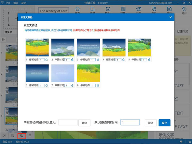Toggle the eye visibility icon on slide 4
The height and width of the screenshot is (144, 192).
[x=7, y=109]
